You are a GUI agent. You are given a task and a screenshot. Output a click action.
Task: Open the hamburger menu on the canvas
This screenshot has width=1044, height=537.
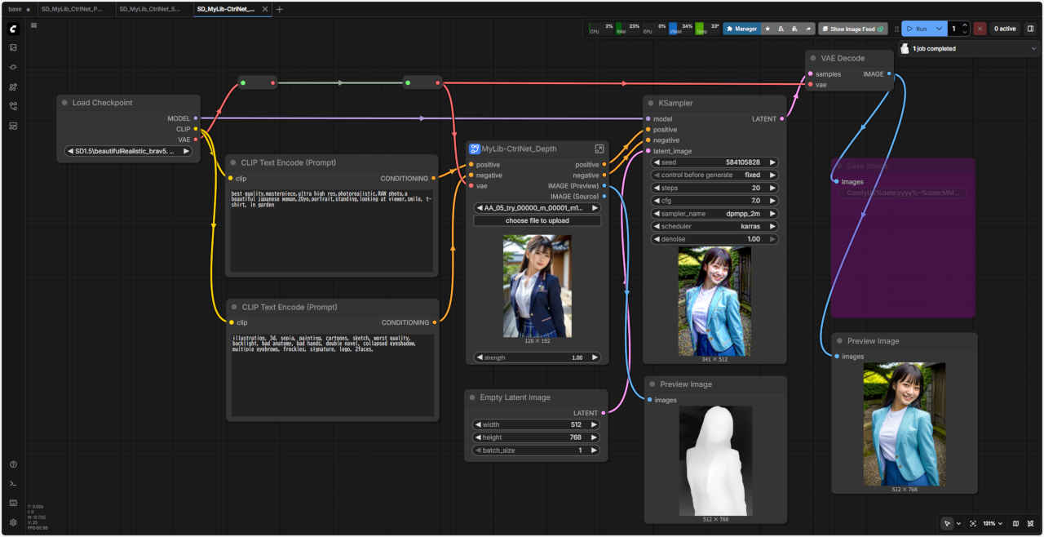pos(33,25)
